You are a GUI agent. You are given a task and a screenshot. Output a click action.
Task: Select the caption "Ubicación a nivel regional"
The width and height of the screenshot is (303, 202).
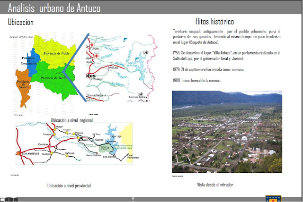tap(72, 120)
